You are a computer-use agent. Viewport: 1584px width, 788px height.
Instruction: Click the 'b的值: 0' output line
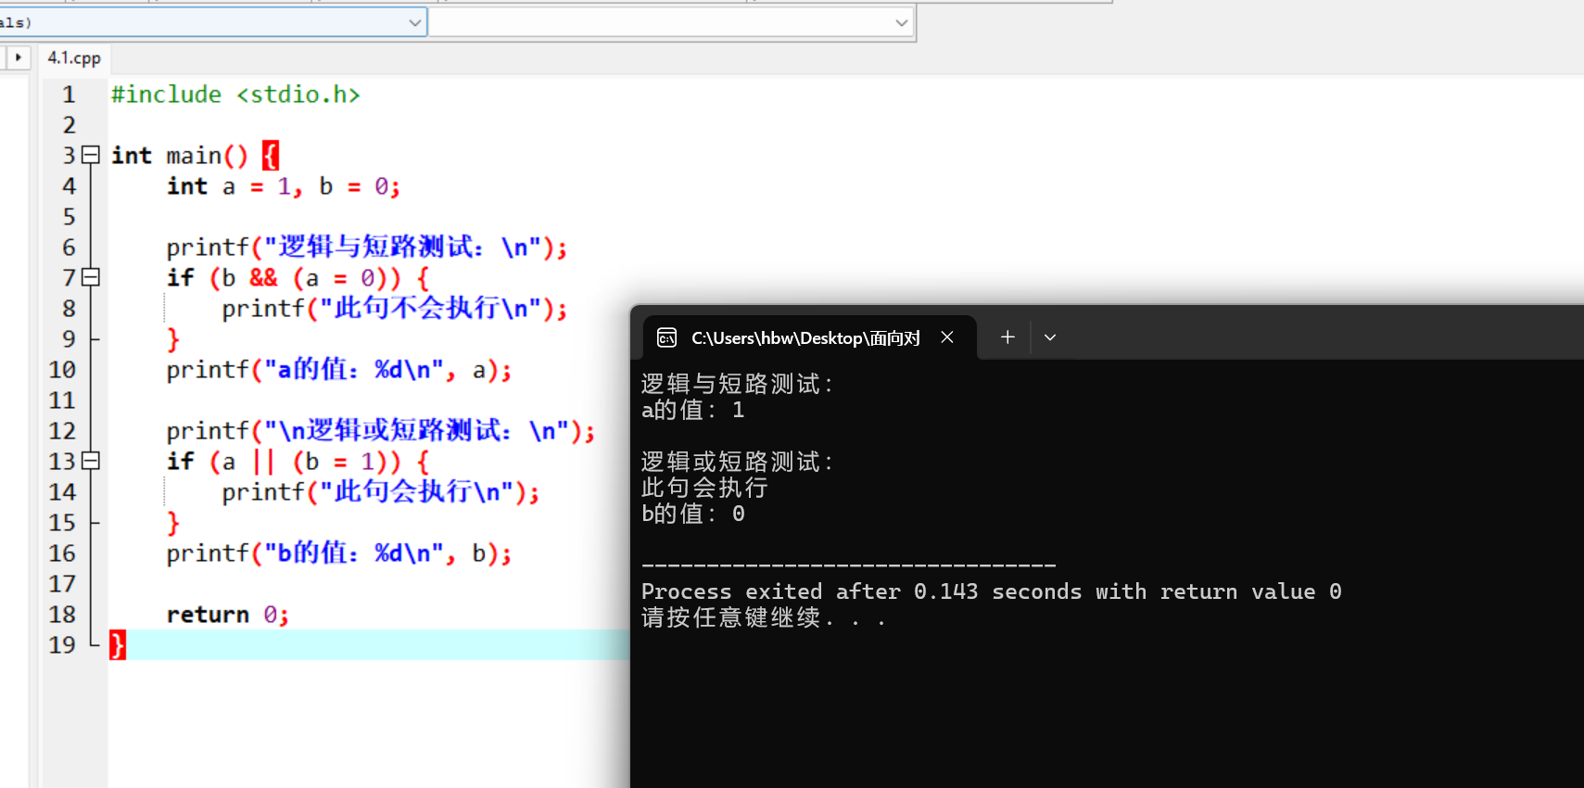point(693,514)
